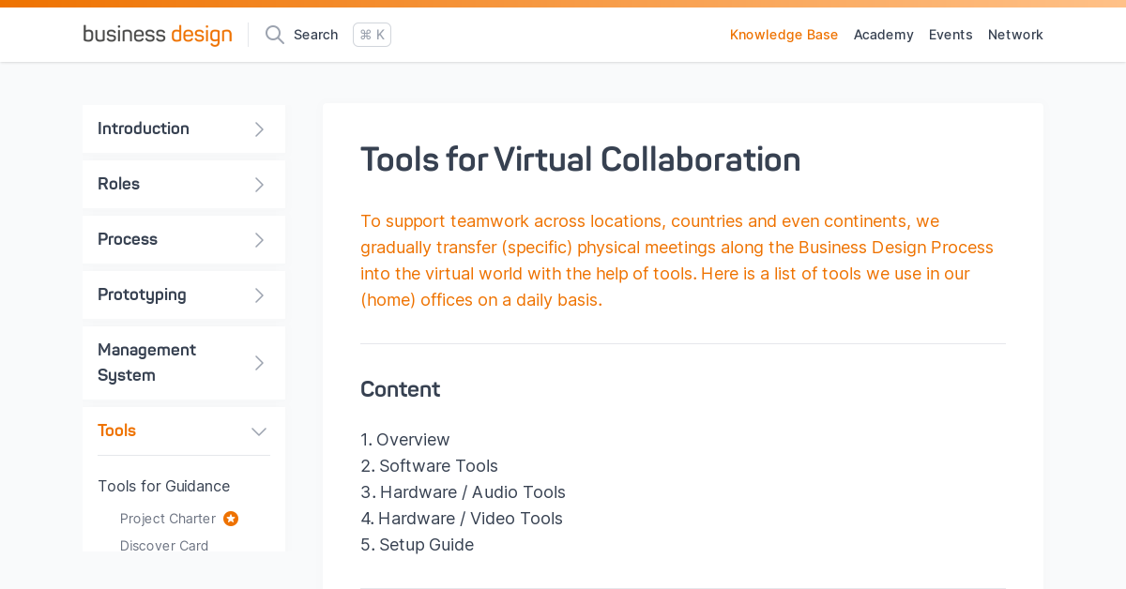Open the Knowledge Base menu item

(x=784, y=35)
